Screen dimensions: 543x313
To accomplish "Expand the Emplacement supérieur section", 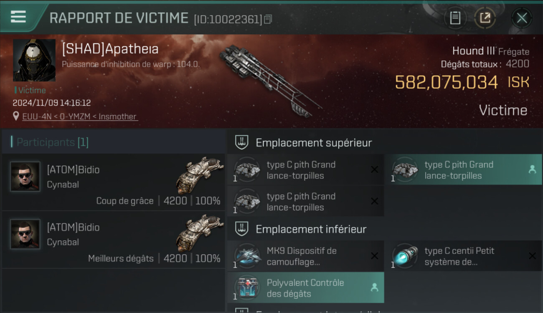I will coord(314,143).
